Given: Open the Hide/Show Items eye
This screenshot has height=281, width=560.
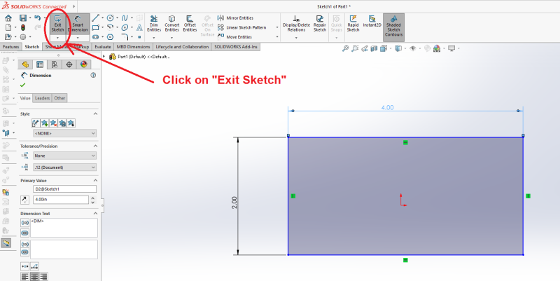Looking at the screenshot, I should [x=413, y=48].
